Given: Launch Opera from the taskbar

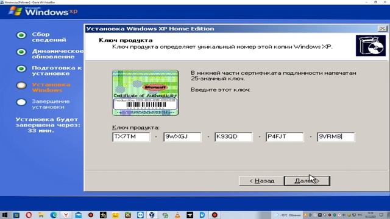Looking at the screenshot, I should (x=29, y=215).
